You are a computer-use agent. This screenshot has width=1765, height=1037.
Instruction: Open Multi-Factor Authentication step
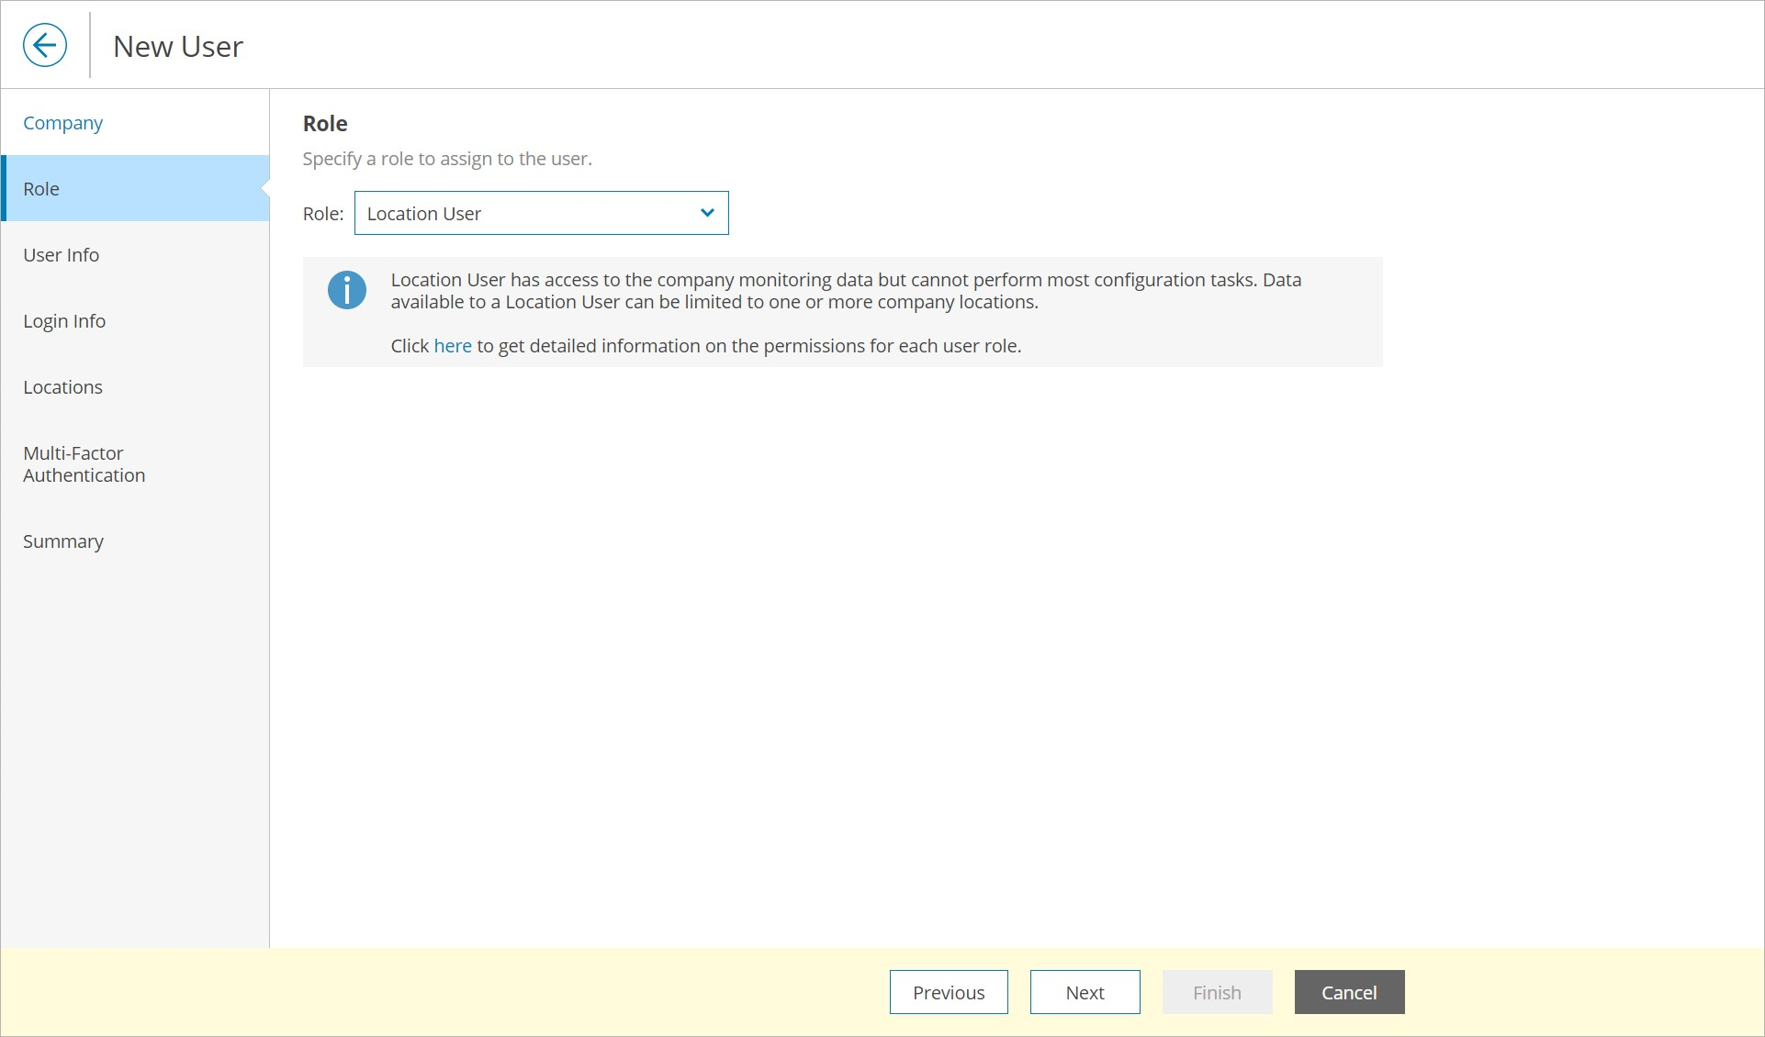pyautogui.click(x=84, y=464)
